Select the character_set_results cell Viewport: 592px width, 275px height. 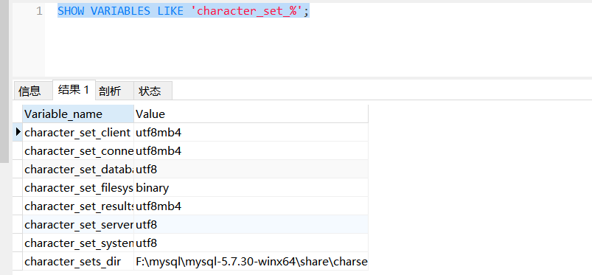[78, 206]
